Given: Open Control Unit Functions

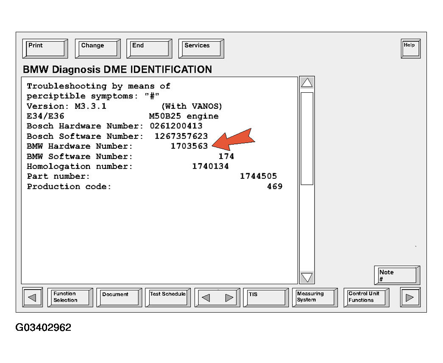Looking at the screenshot, I should pyautogui.click(x=366, y=297).
